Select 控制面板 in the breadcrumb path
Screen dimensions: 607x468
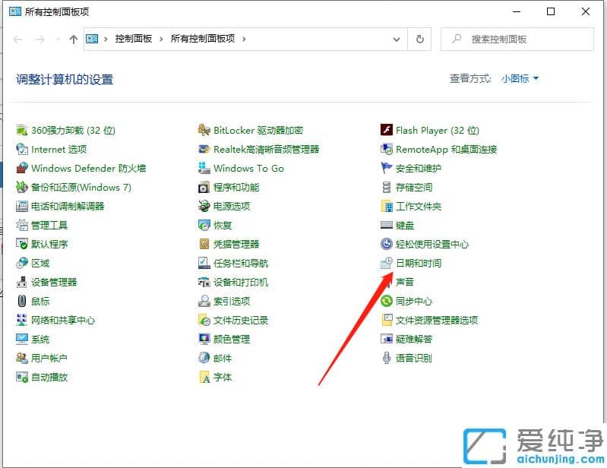pyautogui.click(x=134, y=40)
